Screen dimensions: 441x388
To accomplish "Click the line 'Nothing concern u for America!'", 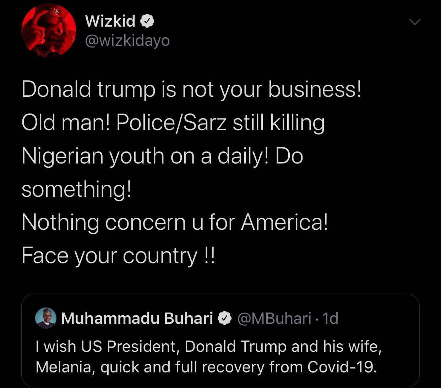I will point(175,223).
